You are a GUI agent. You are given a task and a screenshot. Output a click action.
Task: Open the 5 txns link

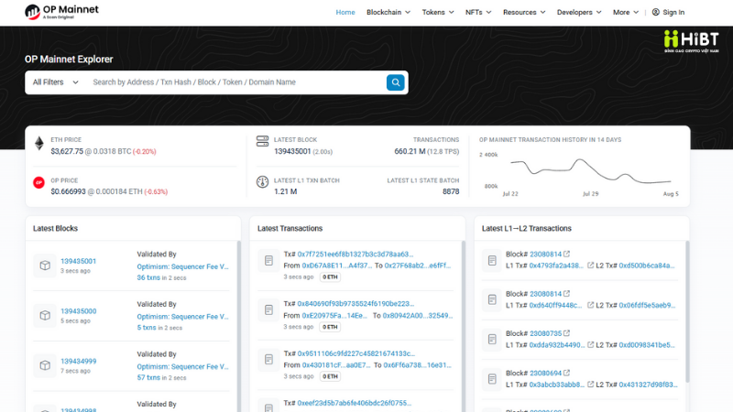click(x=147, y=328)
